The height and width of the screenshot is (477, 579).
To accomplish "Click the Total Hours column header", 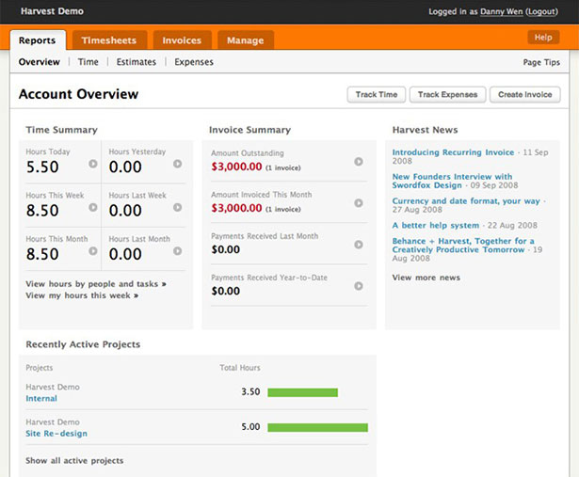I will click(x=240, y=368).
